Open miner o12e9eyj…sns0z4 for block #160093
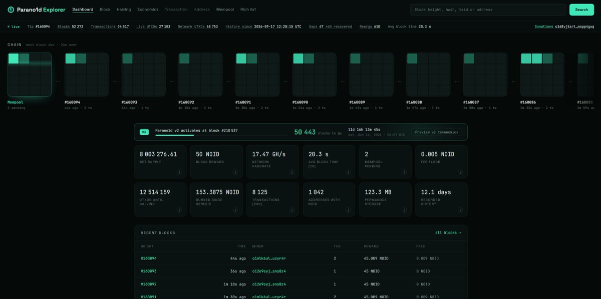 [269, 271]
